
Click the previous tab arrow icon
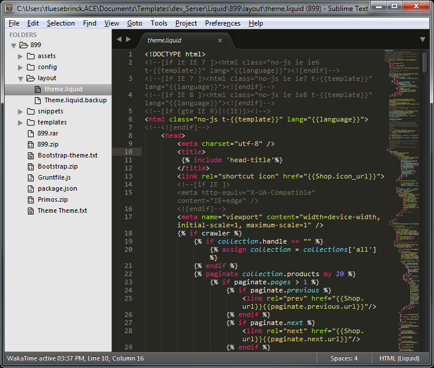click(x=119, y=40)
